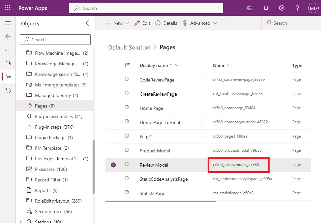Click the ellipsis icon in the left navigation rail

[x=8, y=50]
